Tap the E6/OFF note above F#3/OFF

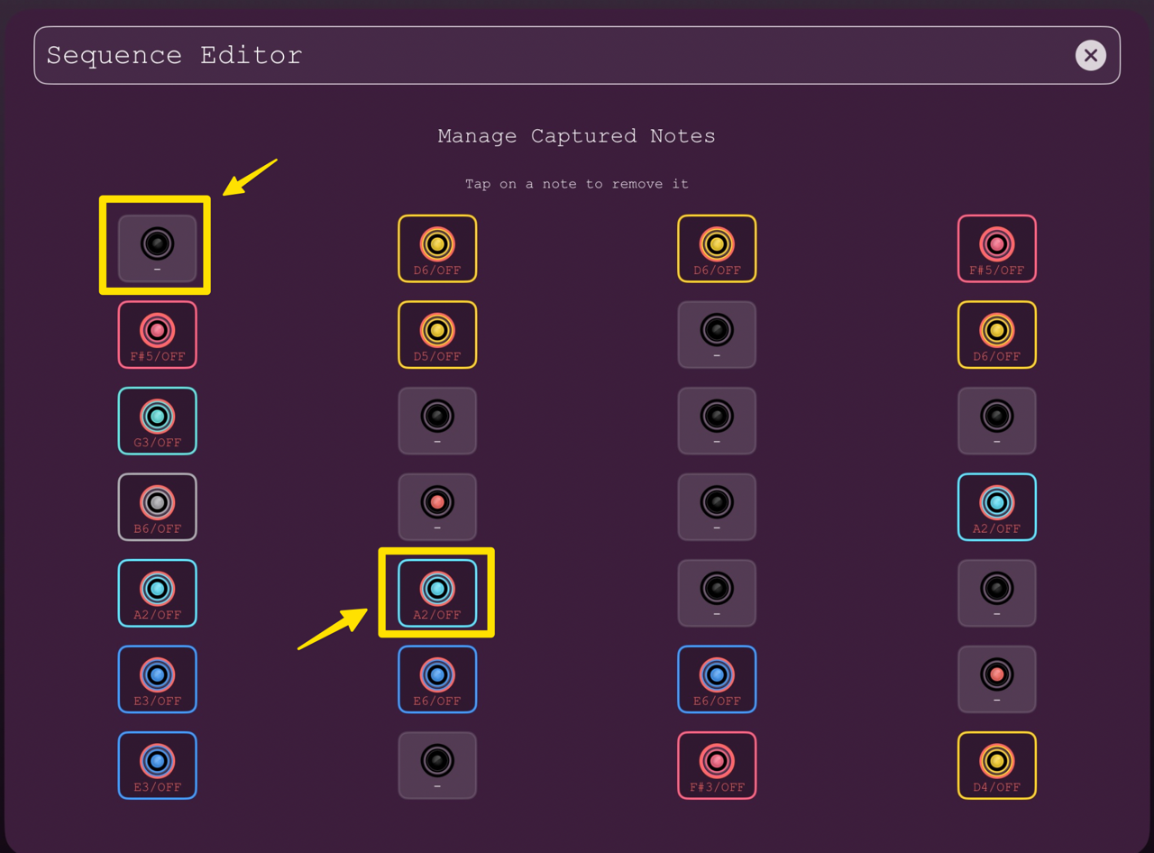(x=717, y=679)
